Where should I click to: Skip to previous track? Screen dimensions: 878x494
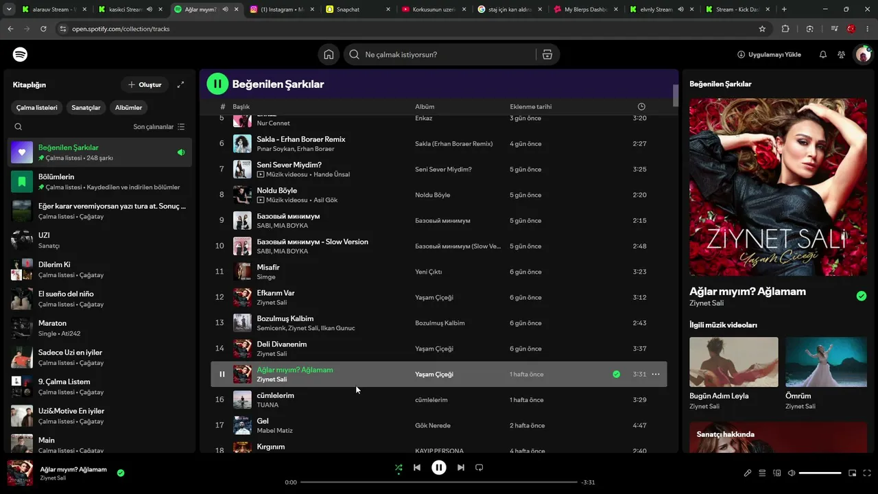pyautogui.click(x=417, y=468)
